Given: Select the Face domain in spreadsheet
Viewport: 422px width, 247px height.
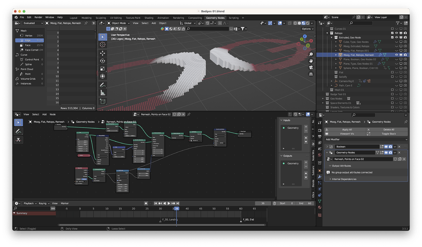Looking at the screenshot, I should click(30, 45).
